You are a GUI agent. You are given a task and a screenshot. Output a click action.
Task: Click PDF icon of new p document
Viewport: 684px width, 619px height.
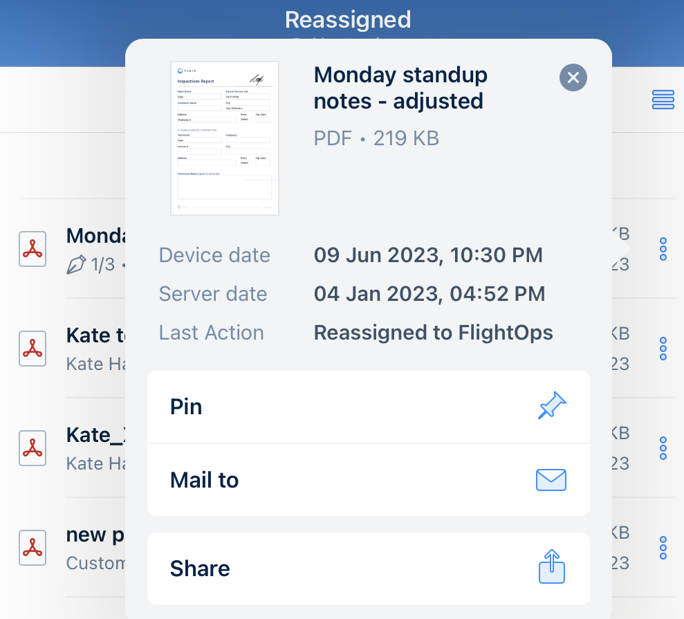[x=33, y=548]
